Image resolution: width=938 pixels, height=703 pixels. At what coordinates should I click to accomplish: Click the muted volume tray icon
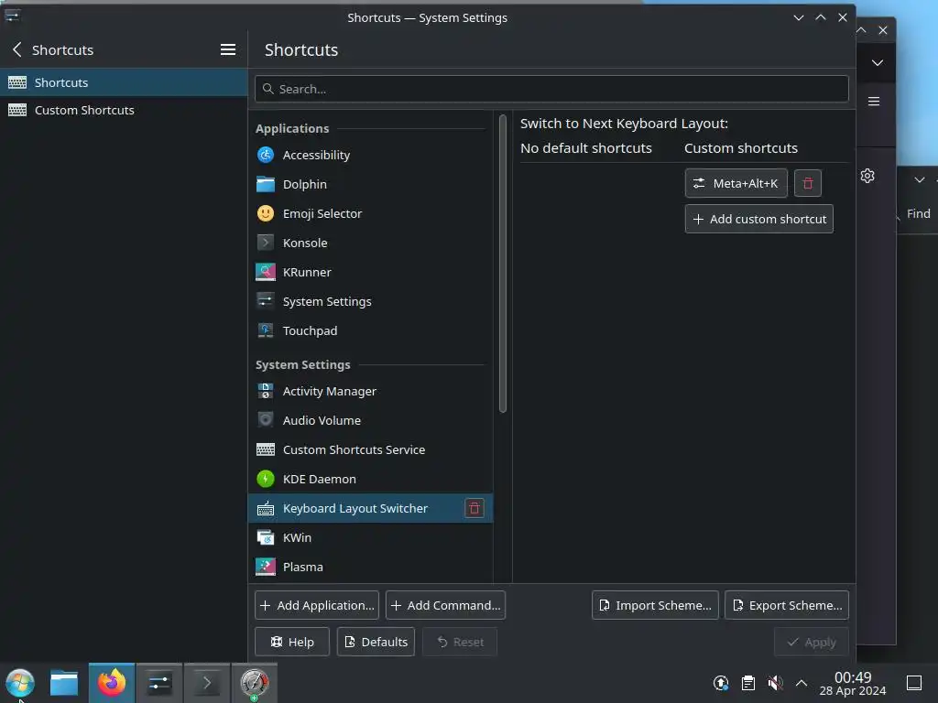pos(775,683)
